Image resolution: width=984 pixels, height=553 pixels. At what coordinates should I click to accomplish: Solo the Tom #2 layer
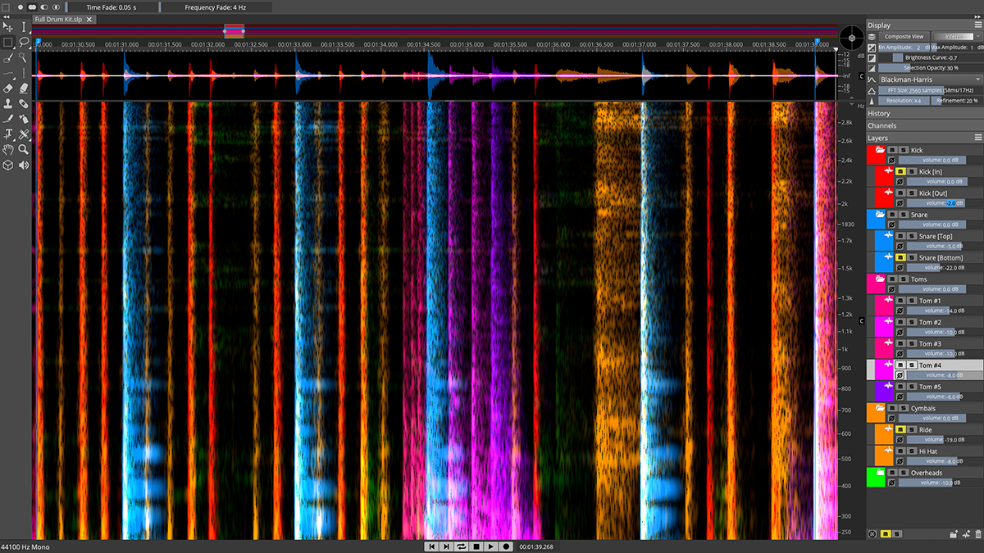(x=912, y=322)
